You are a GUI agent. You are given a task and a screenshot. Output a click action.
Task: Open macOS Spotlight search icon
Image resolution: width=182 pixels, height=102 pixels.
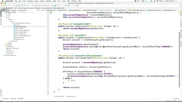click(x=176, y=1)
